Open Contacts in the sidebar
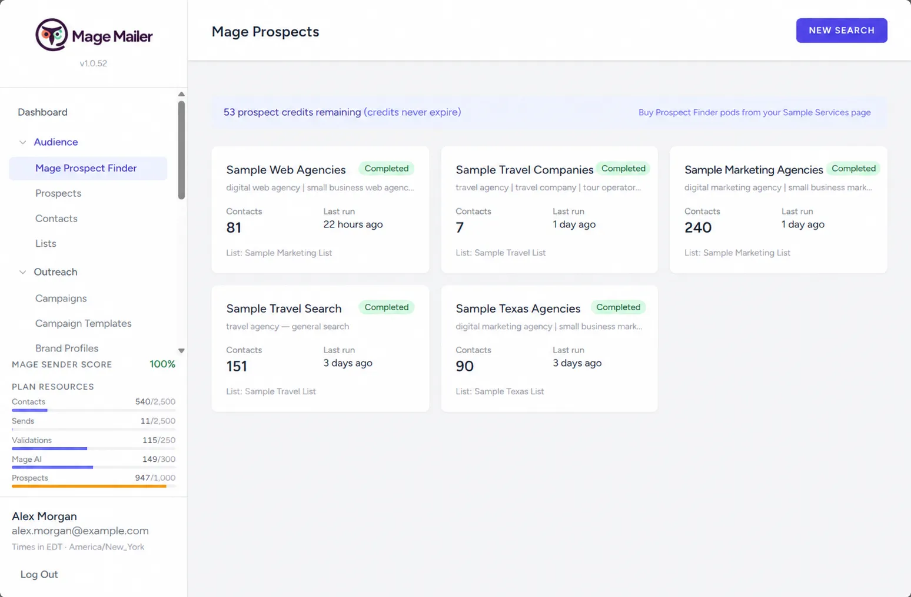This screenshot has width=911, height=597. coord(56,219)
